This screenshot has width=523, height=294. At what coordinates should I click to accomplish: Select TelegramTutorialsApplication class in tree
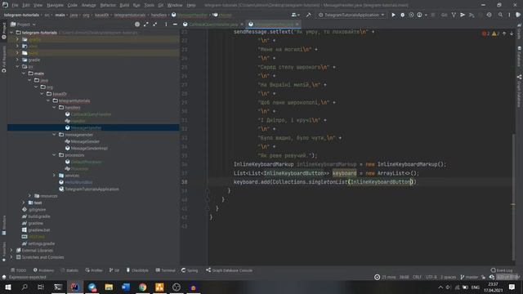92,189
